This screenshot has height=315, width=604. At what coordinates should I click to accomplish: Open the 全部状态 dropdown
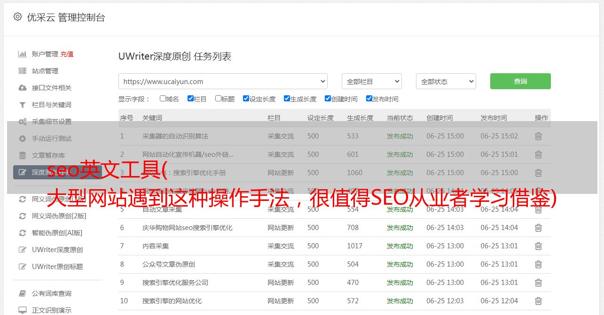446,81
